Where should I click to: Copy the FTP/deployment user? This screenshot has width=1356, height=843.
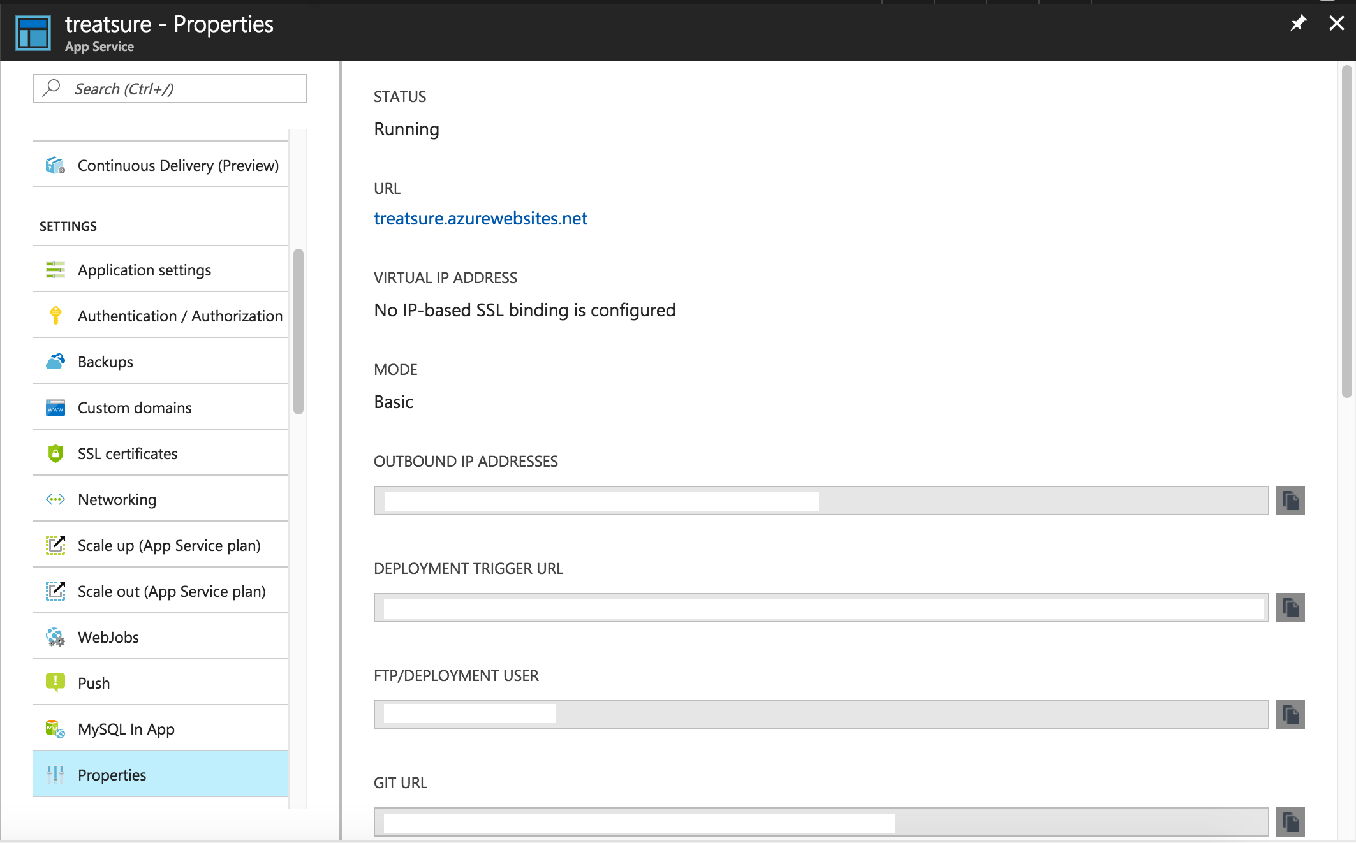tap(1290, 715)
